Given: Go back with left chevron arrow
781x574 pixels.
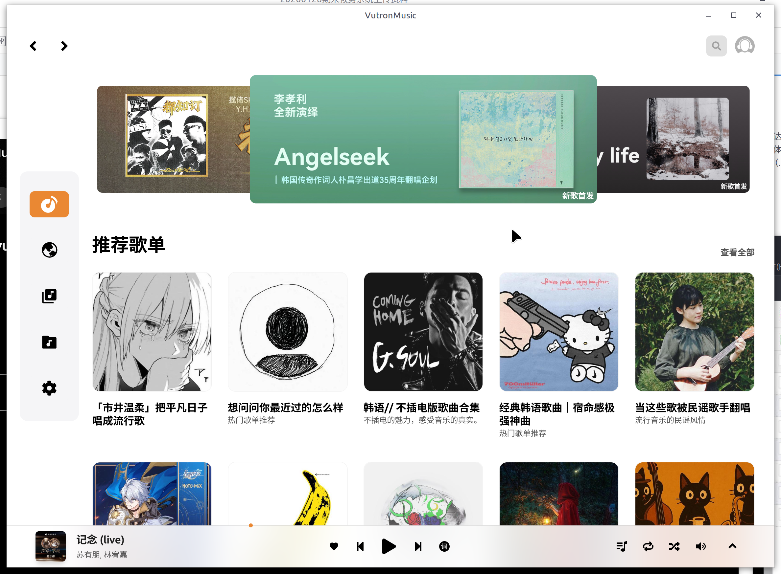Looking at the screenshot, I should (x=34, y=46).
